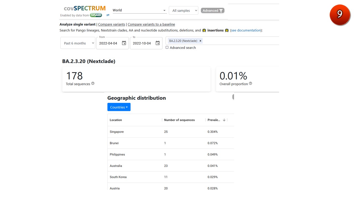Viewport: 354px width, 199px height.
Task: Switch to Compare variants mode
Action: click(111, 24)
